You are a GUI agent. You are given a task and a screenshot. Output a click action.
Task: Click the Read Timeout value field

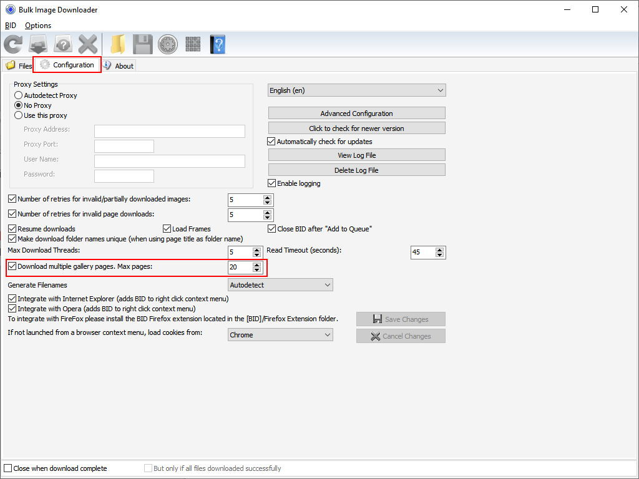tap(423, 252)
